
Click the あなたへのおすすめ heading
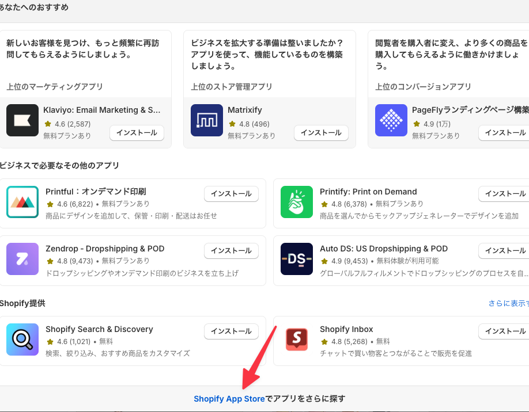[x=34, y=7]
